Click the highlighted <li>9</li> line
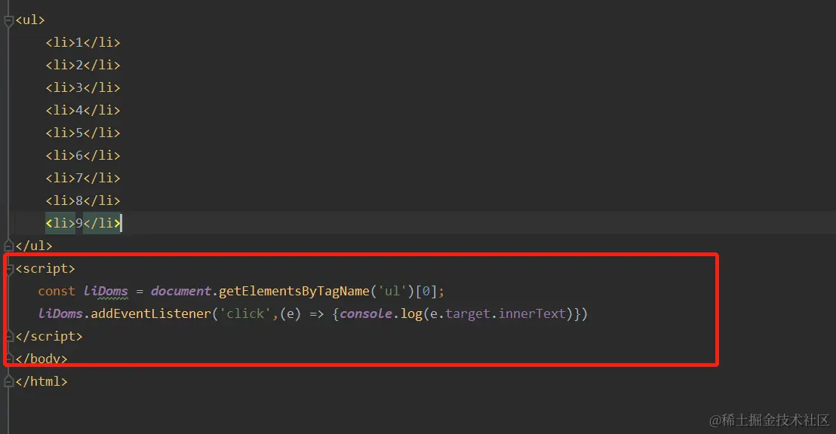 [83, 223]
